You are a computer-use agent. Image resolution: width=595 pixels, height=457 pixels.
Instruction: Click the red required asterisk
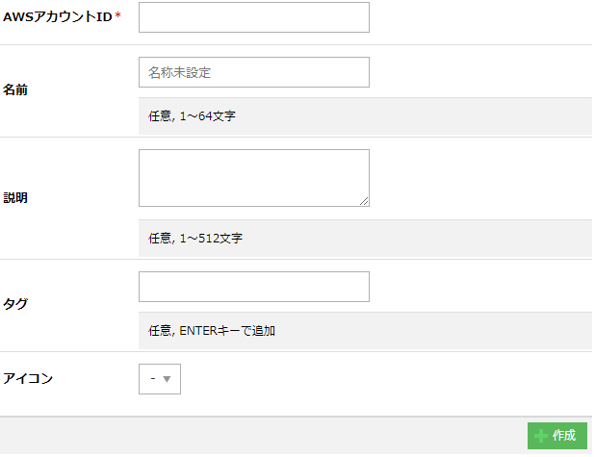coord(118,17)
